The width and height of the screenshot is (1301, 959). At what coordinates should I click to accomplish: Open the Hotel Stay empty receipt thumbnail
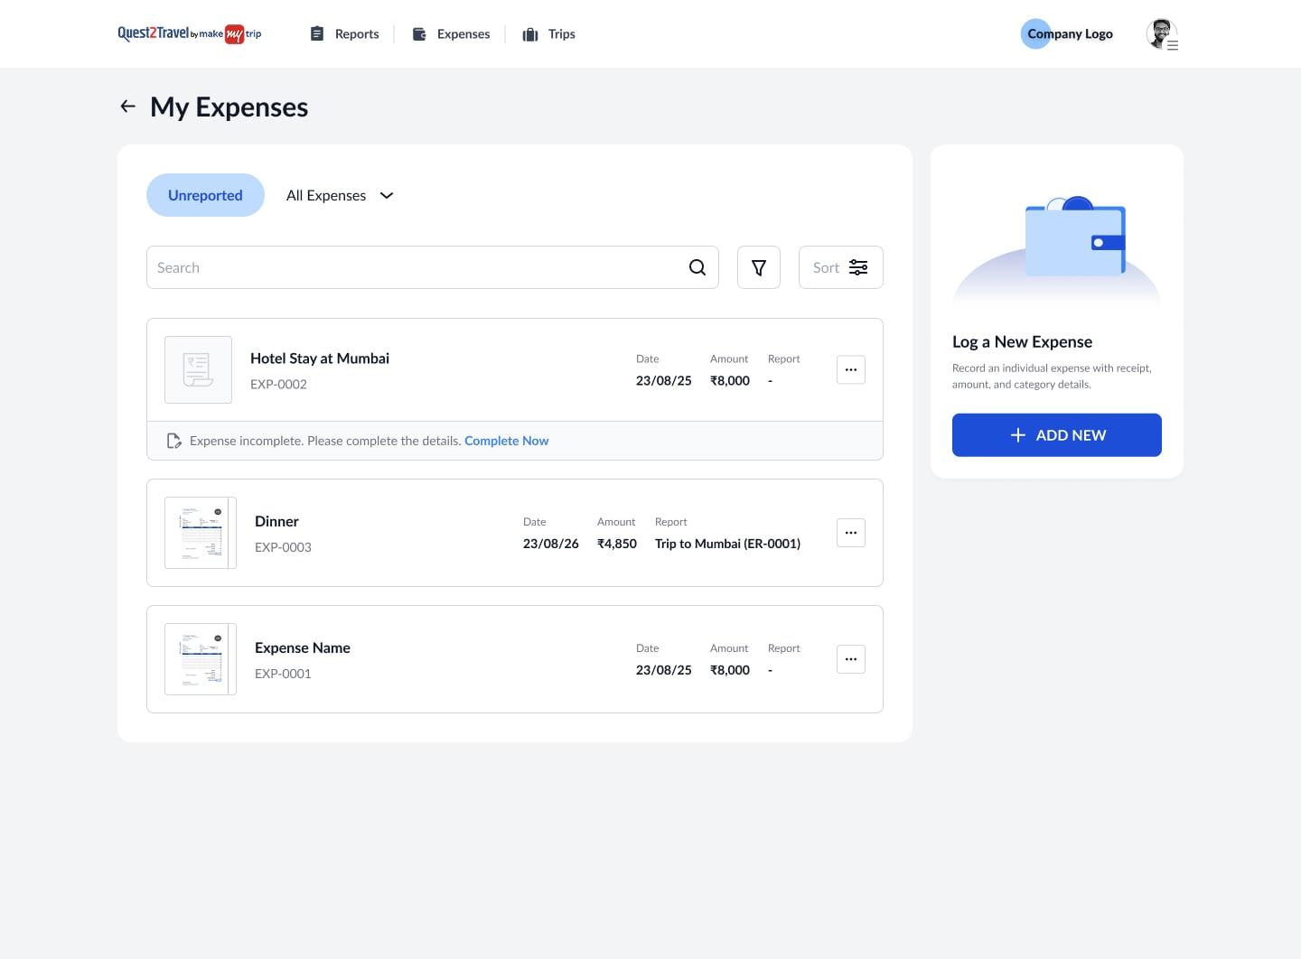[198, 369]
